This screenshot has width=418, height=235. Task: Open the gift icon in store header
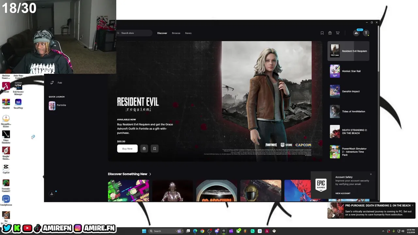[330, 33]
